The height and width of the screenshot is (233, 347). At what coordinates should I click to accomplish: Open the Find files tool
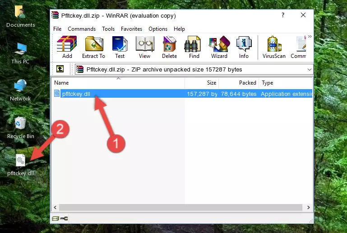click(x=194, y=47)
